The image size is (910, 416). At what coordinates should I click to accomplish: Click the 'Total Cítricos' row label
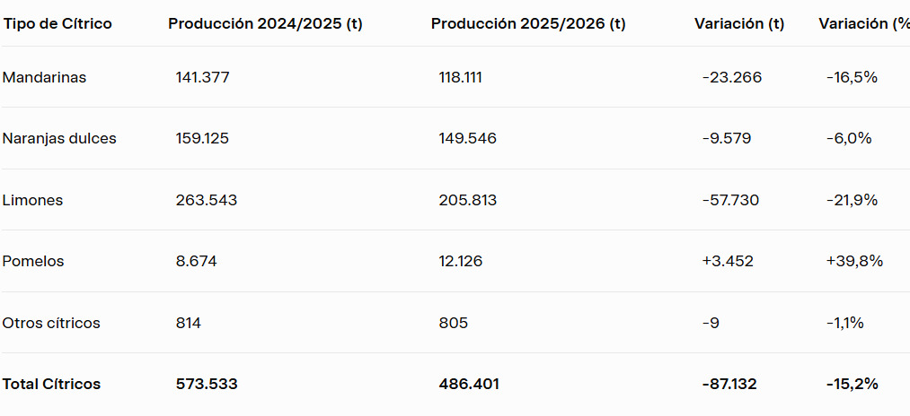click(x=51, y=384)
